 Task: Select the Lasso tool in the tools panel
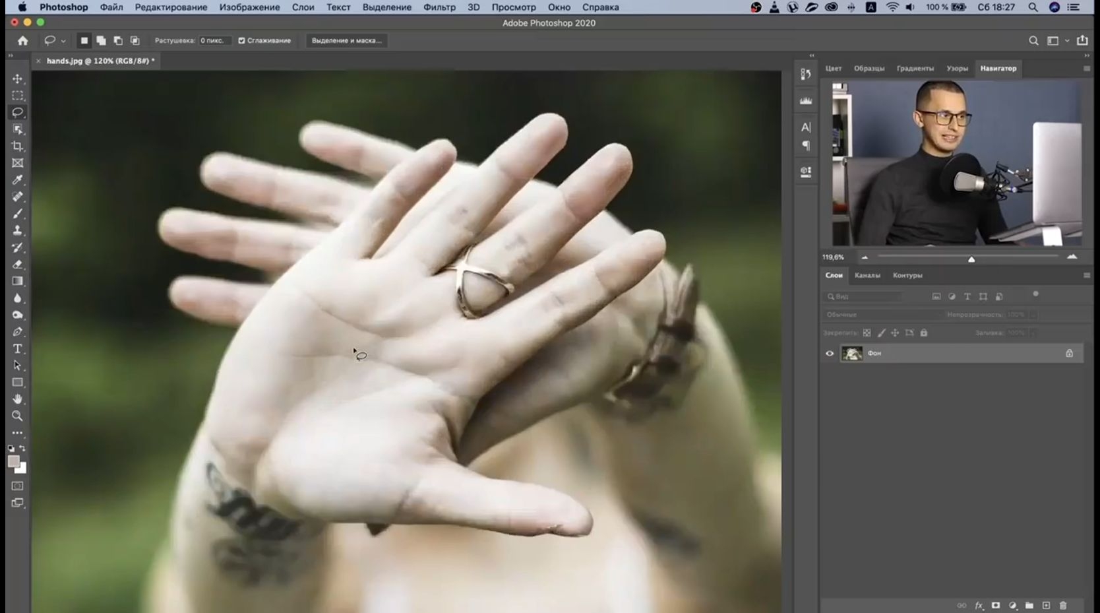coord(18,112)
